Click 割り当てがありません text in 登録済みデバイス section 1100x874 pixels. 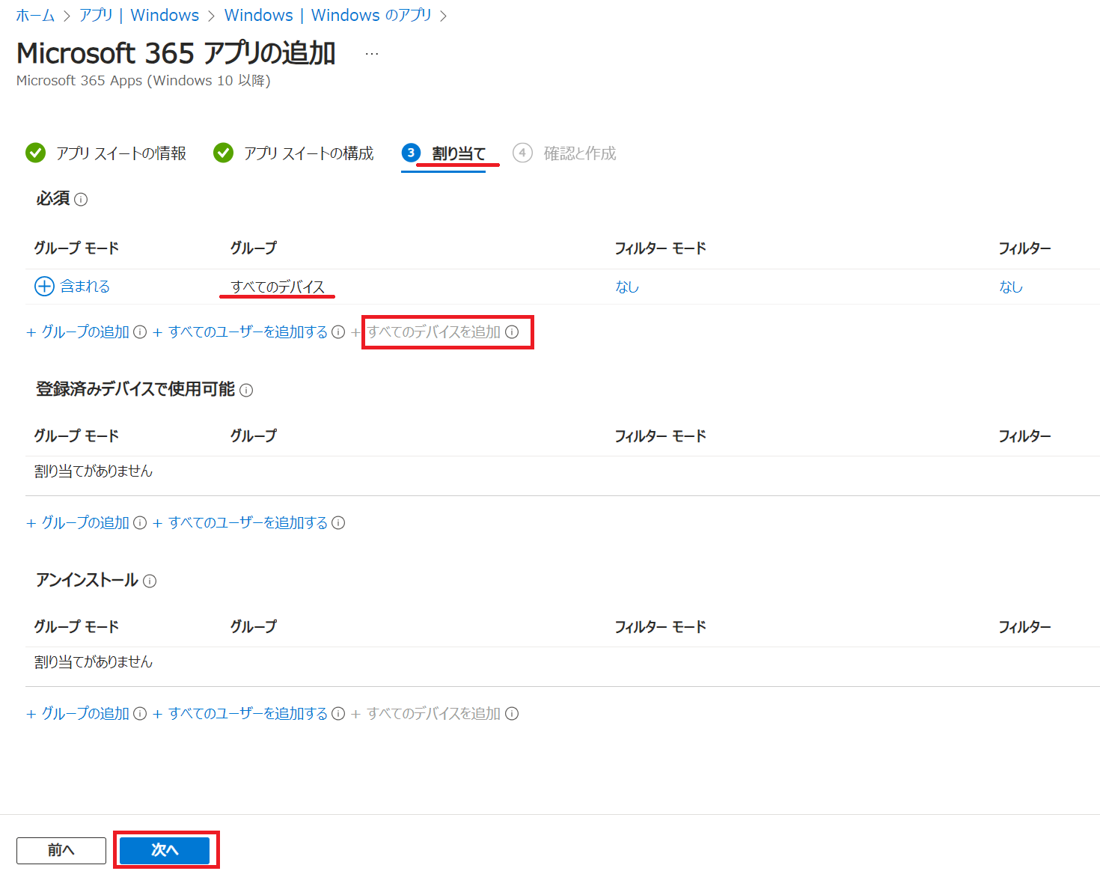[x=94, y=471]
